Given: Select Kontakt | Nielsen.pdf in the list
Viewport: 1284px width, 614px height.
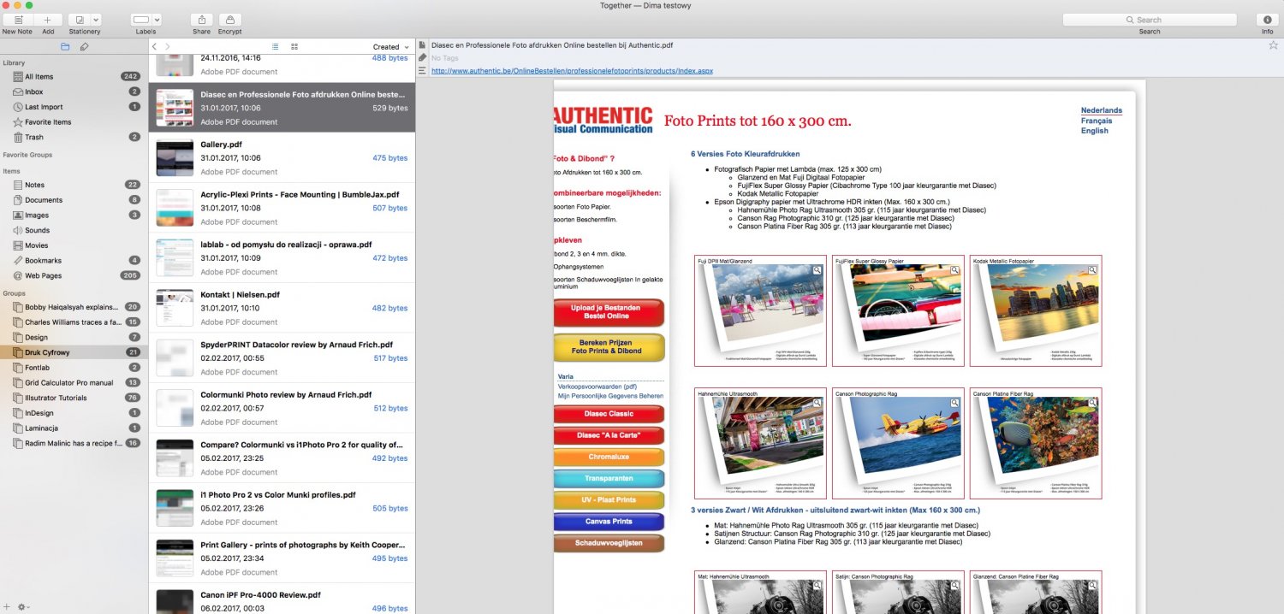Looking at the screenshot, I should coord(282,308).
